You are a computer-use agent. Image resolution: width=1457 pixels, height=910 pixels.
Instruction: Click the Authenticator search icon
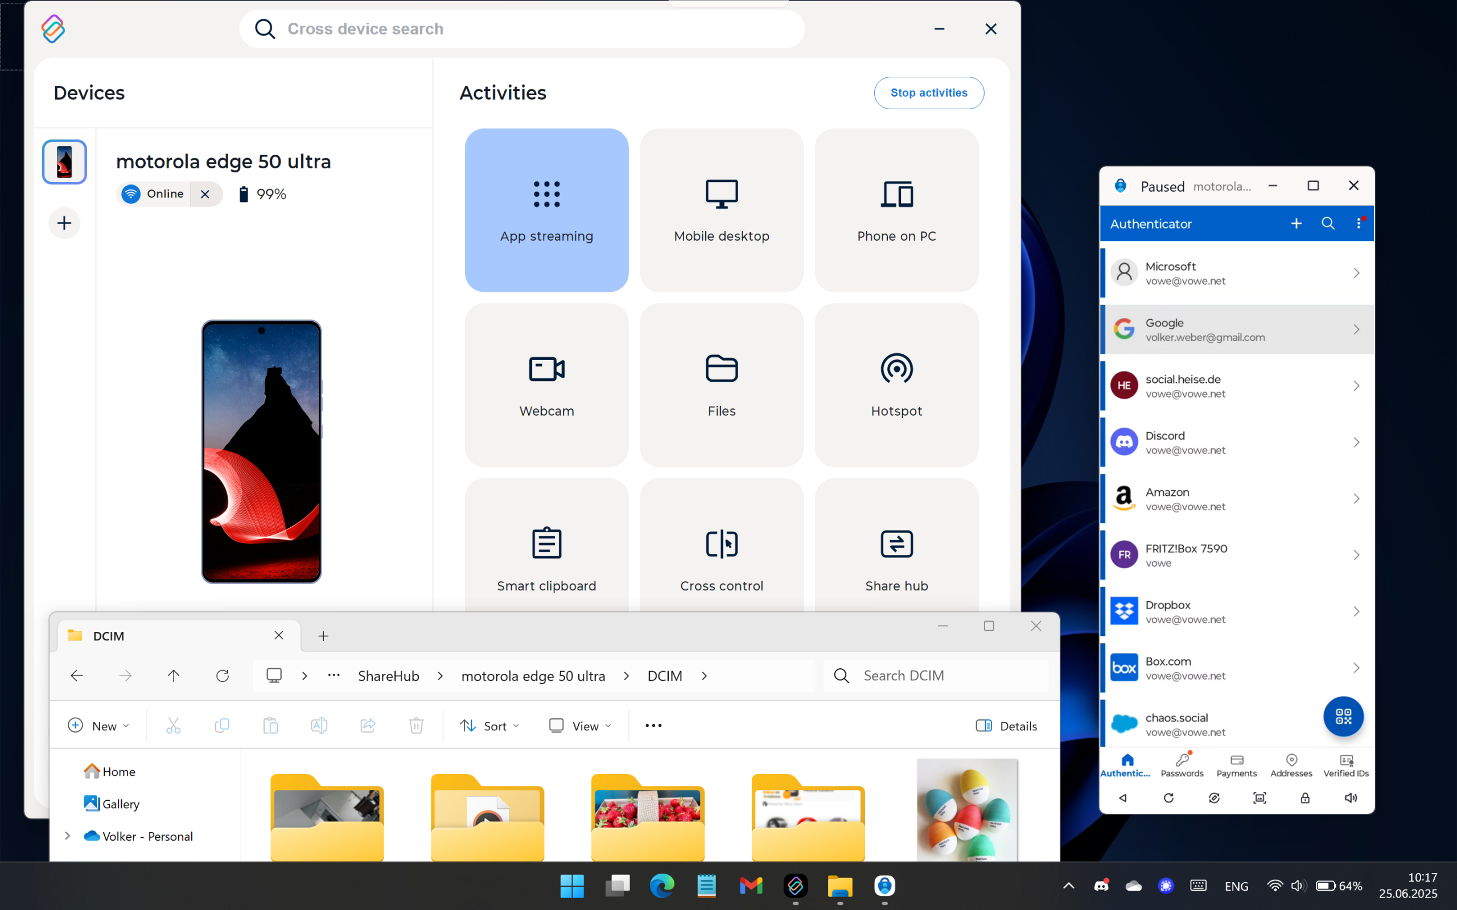(1328, 224)
